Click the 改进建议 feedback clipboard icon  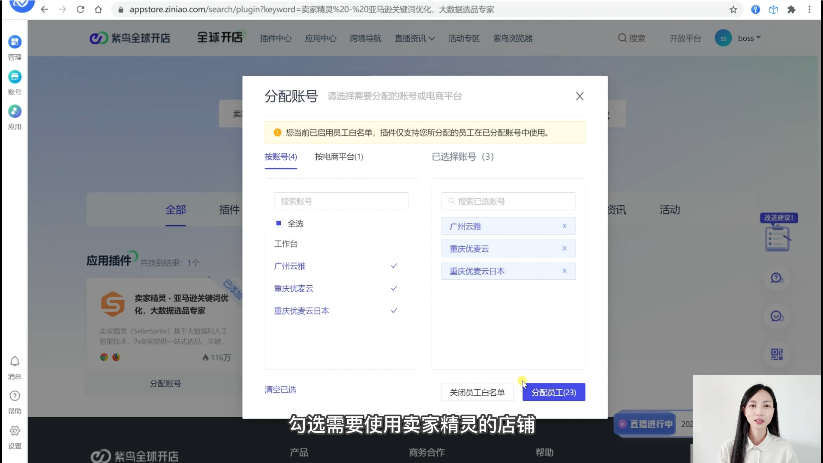tap(778, 238)
